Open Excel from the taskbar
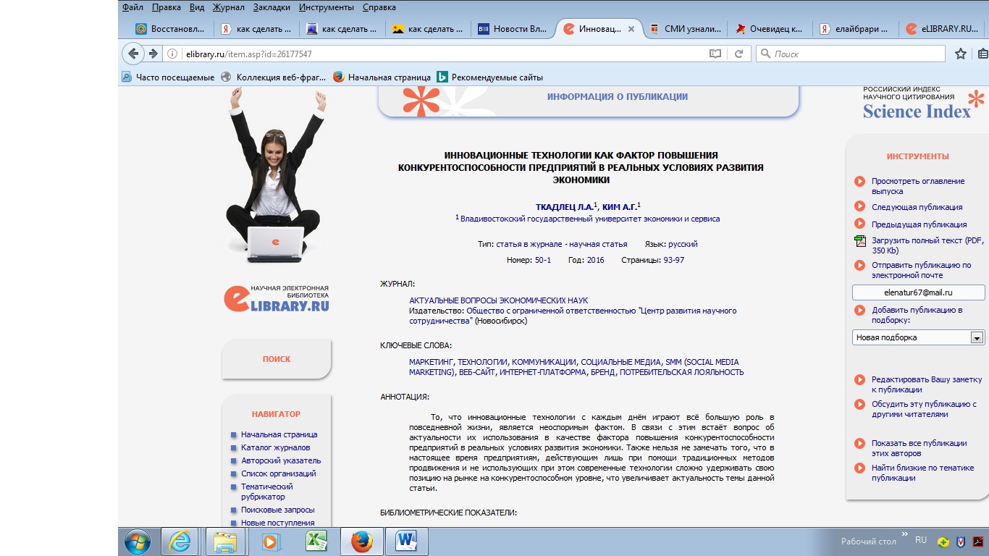This screenshot has width=989, height=556. click(316, 541)
